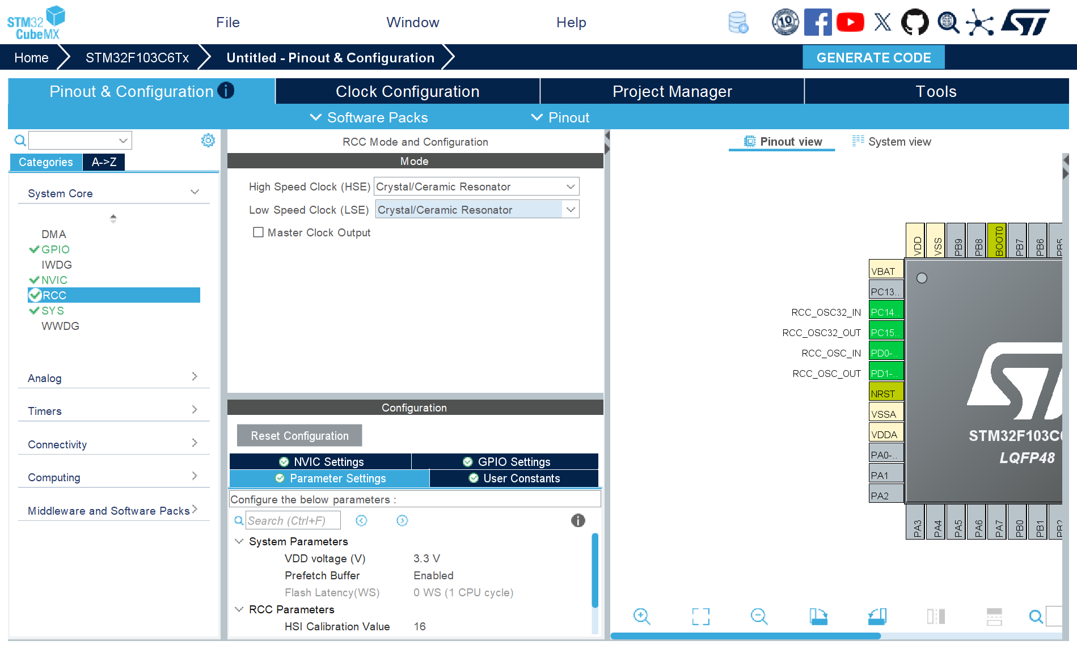Open the Window menu
The width and height of the screenshot is (1077, 649).
[413, 22]
